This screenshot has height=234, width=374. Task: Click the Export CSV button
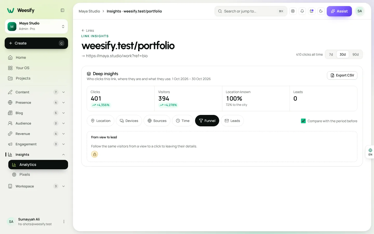click(342, 75)
